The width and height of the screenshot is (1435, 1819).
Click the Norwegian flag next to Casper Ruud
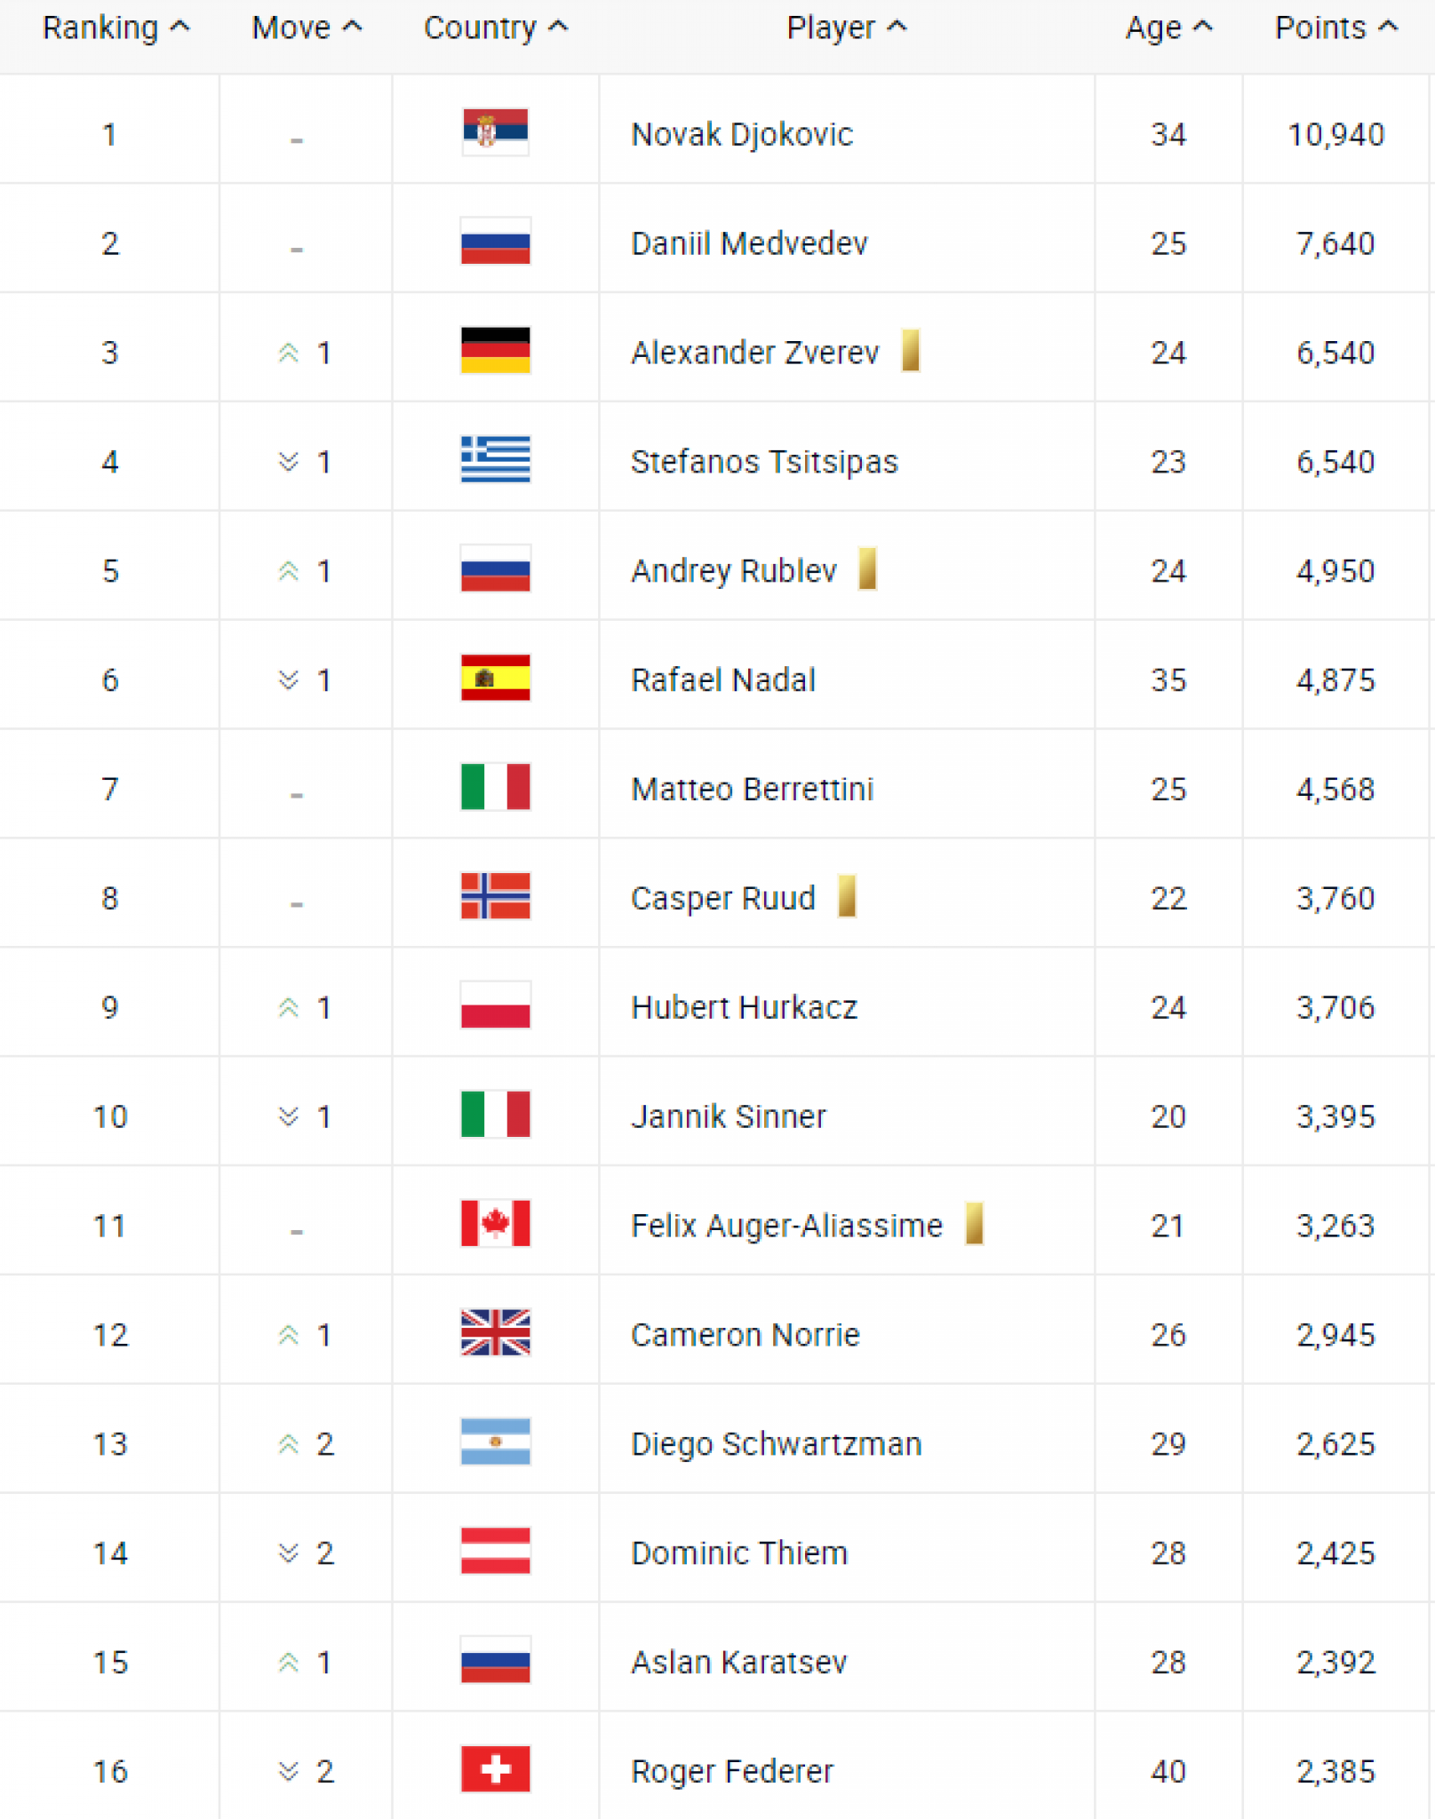[494, 898]
